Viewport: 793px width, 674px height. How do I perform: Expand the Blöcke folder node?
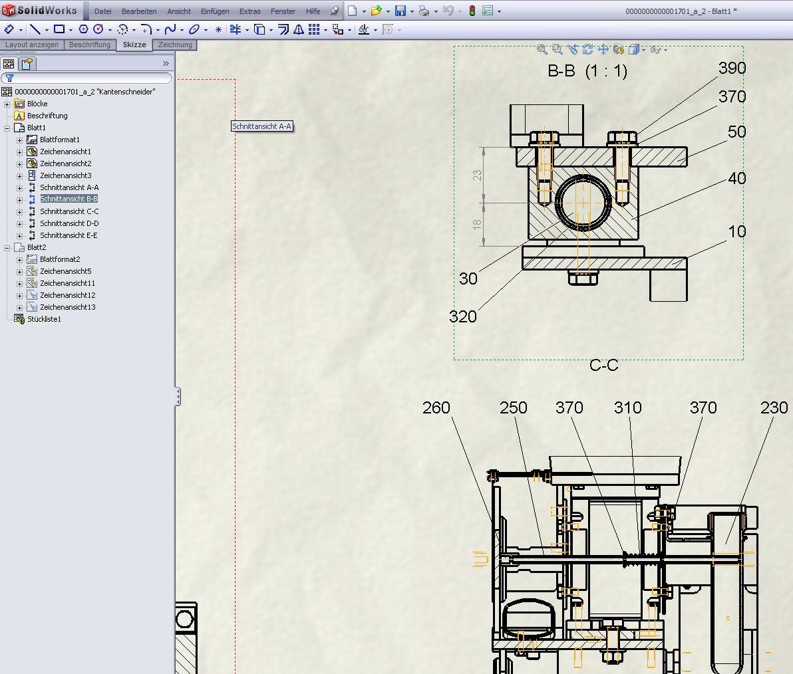[7, 104]
